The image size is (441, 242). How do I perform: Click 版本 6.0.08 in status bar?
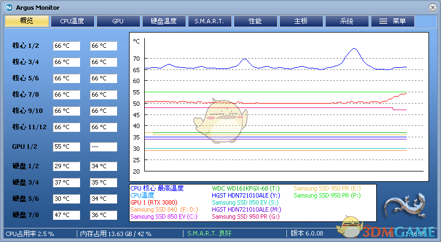pos(307,233)
